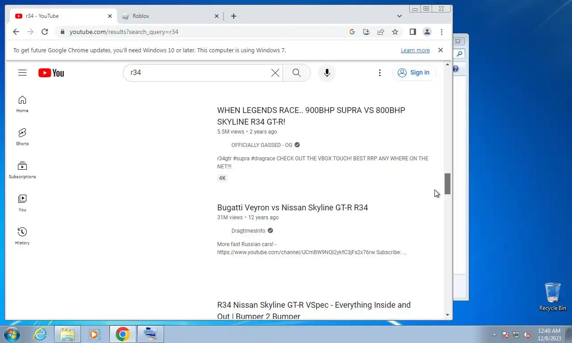Expand the tab search dropdown
Viewport: 572px width, 343px height.
pyautogui.click(x=400, y=16)
